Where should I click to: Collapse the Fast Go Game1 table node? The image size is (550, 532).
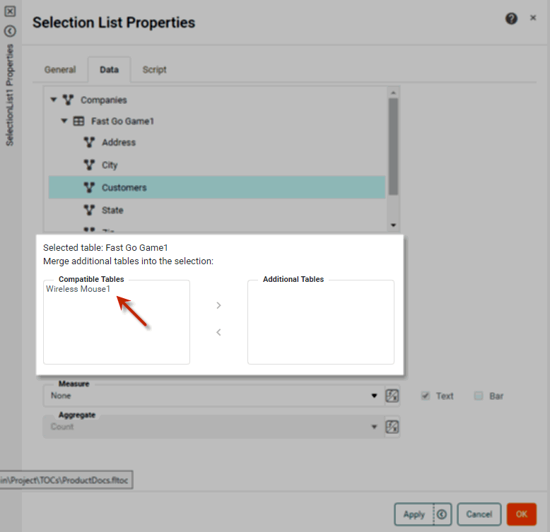65,122
